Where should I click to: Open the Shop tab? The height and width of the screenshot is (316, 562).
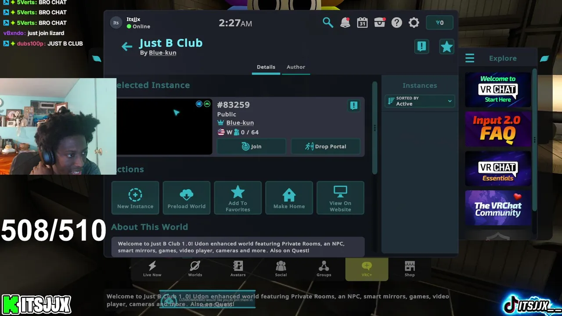point(410,269)
